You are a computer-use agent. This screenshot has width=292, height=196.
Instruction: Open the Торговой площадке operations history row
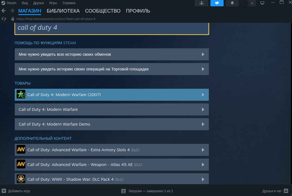pyautogui.click(x=112, y=69)
